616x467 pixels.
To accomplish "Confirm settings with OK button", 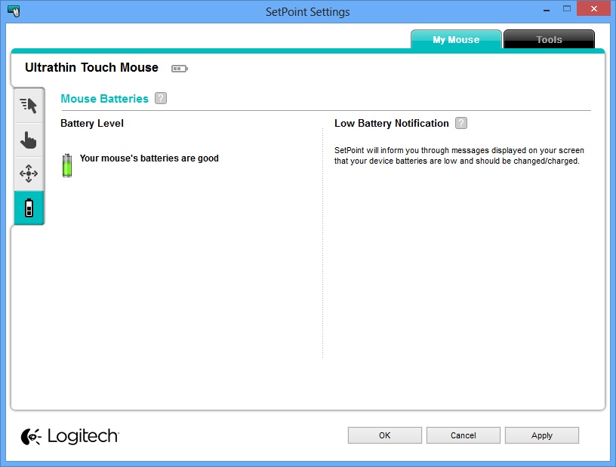I will point(384,435).
